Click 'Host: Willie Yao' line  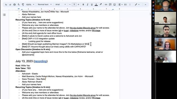pyautogui.click(x=23, y=65)
